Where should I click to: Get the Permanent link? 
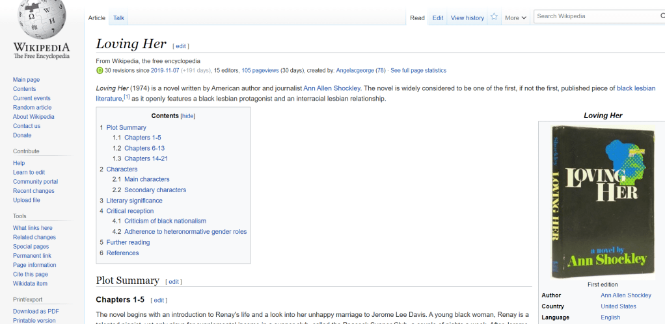click(33, 256)
